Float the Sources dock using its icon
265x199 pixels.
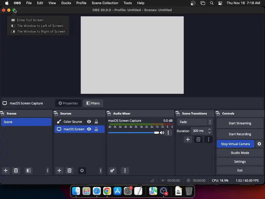(56, 113)
